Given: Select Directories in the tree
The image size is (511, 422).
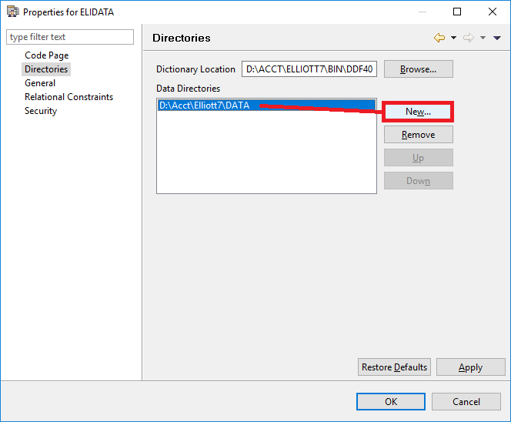Looking at the screenshot, I should click(x=46, y=69).
